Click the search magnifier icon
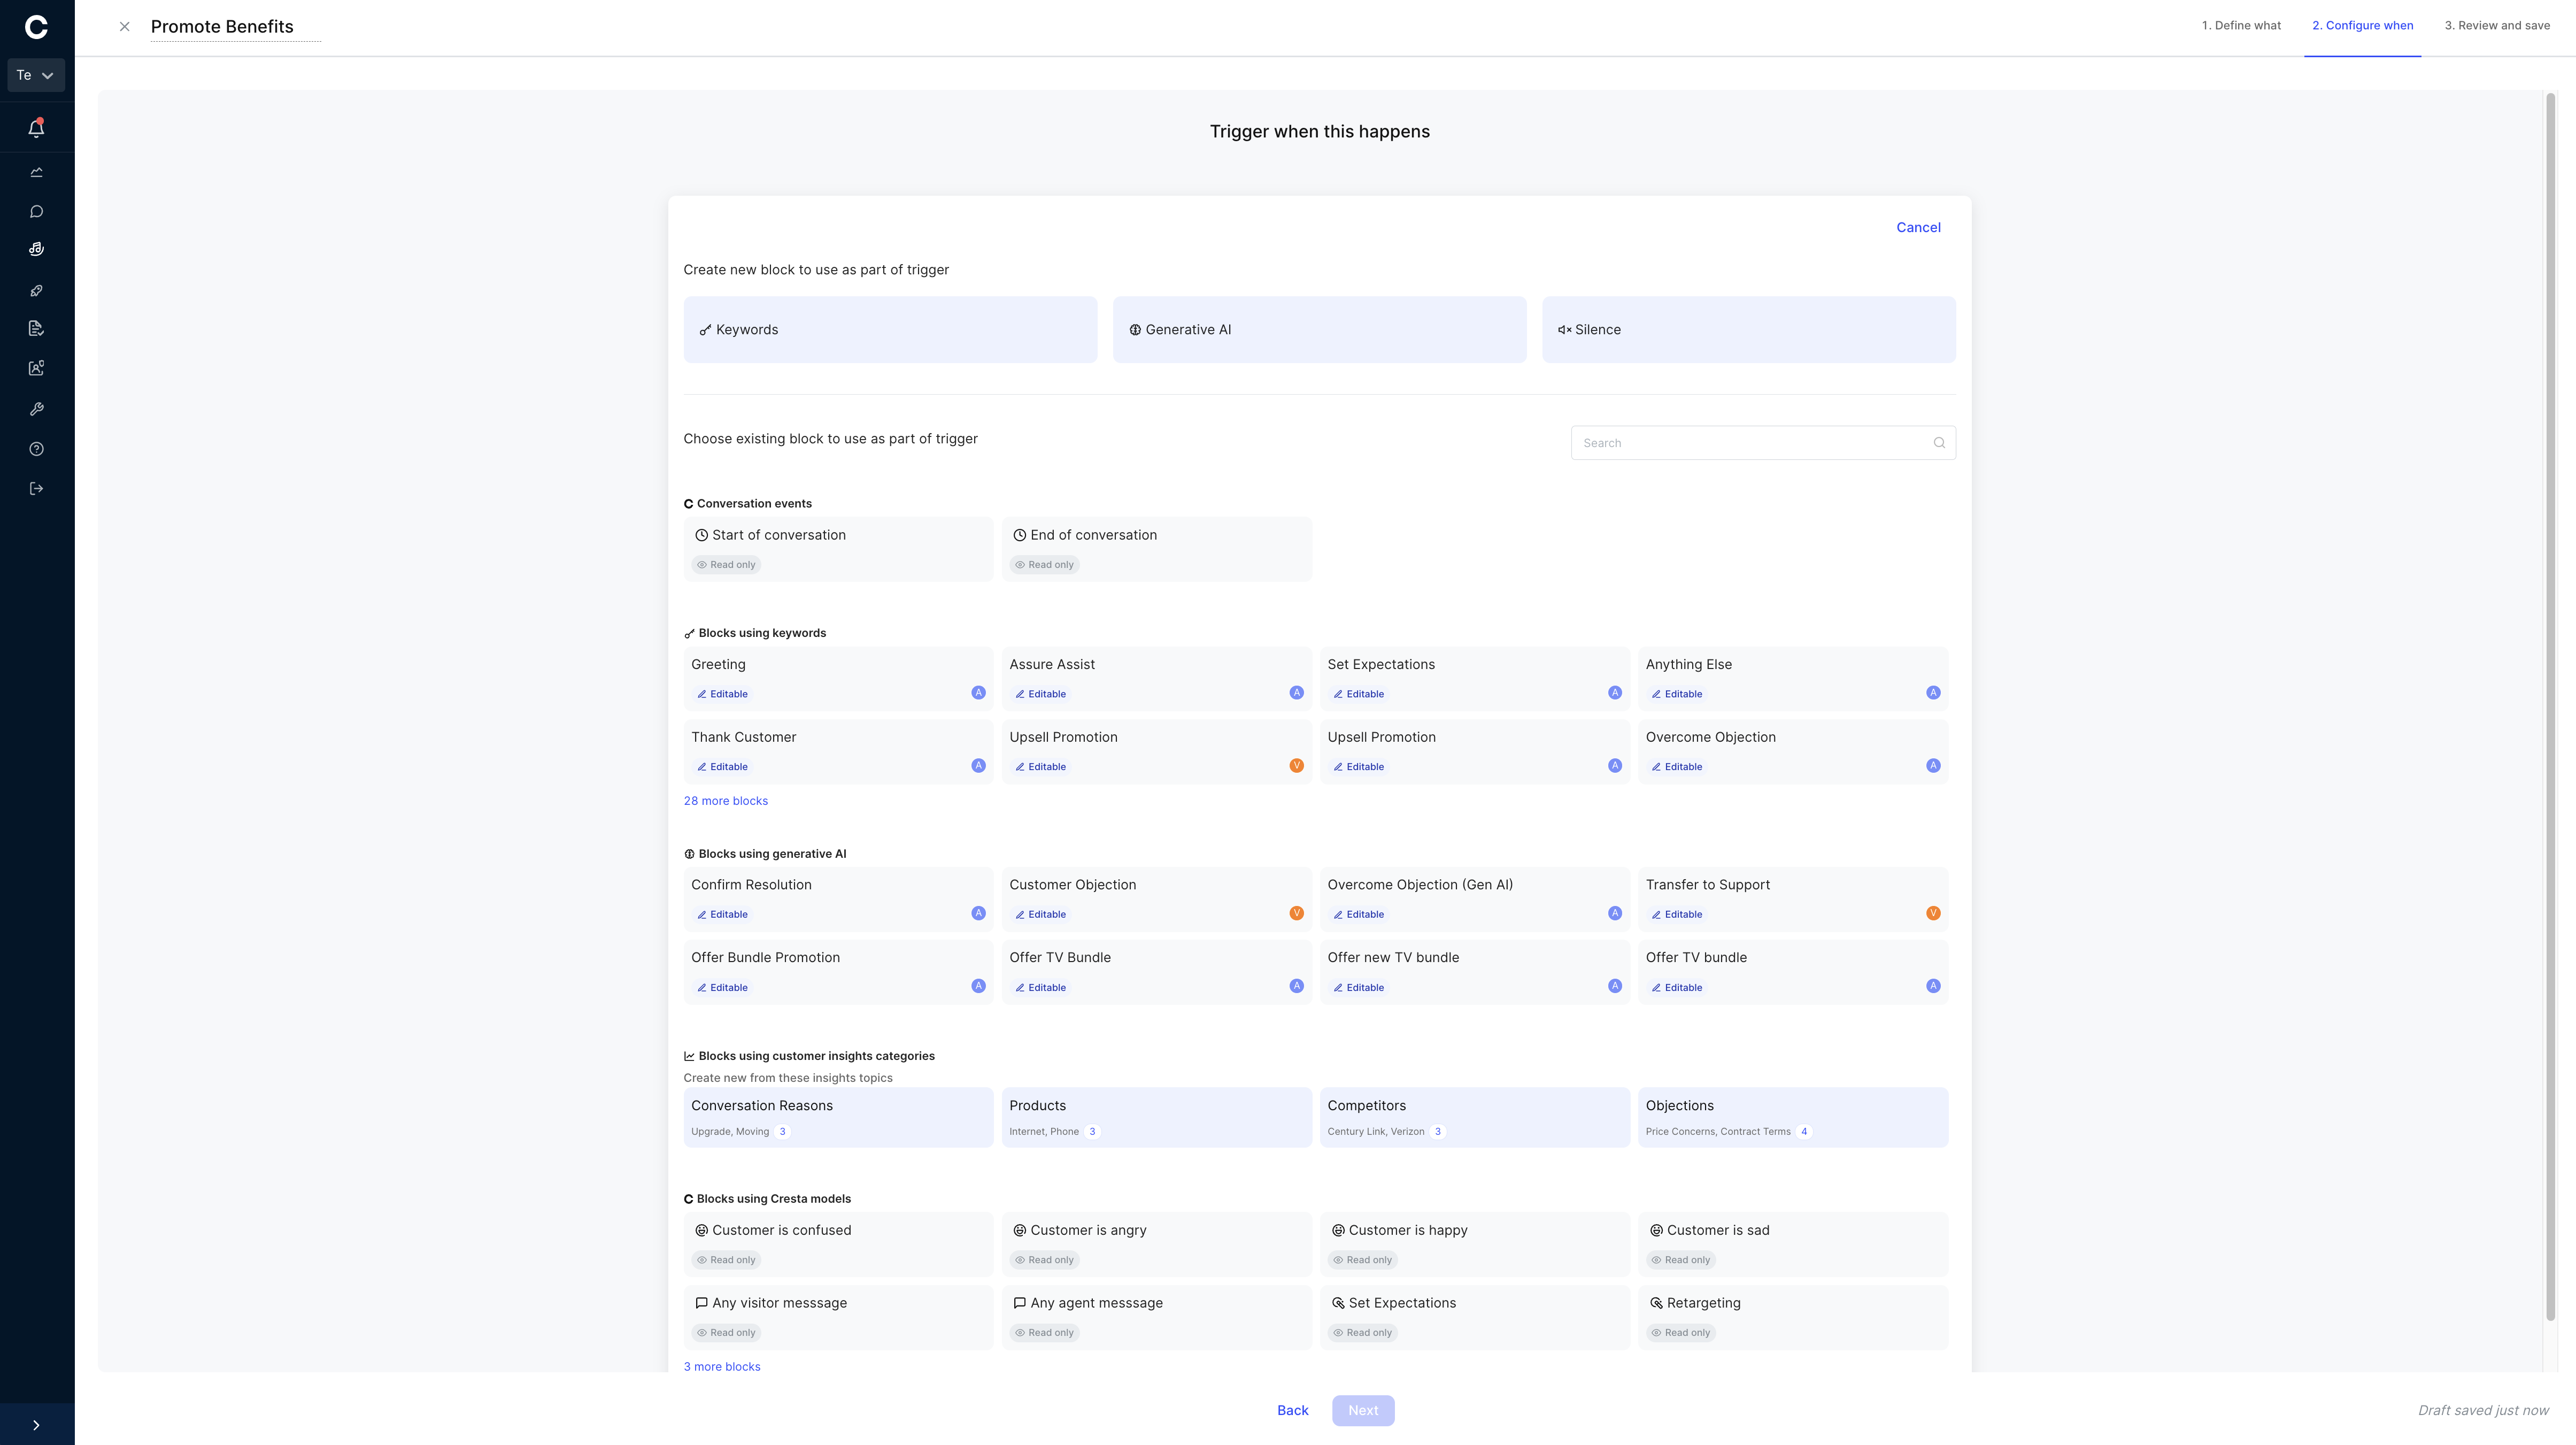Image resolution: width=2576 pixels, height=1445 pixels. [x=1939, y=443]
